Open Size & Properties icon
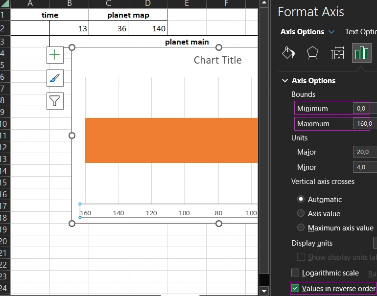 coord(337,53)
